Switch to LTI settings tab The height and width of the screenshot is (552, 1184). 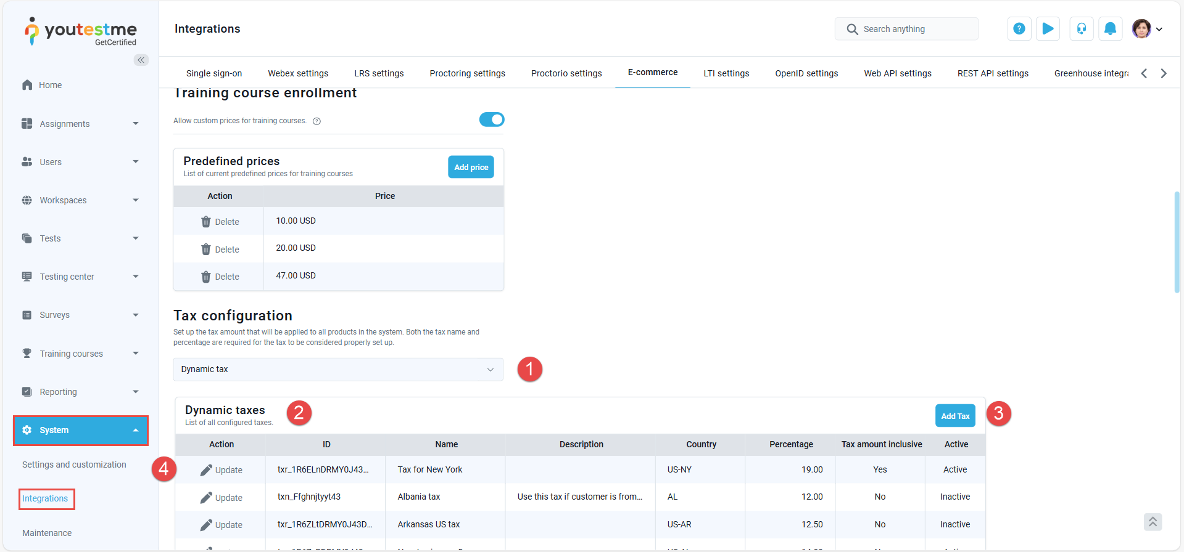[x=726, y=73]
